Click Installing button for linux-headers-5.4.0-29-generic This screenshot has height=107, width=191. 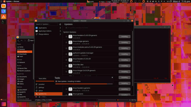124,36
